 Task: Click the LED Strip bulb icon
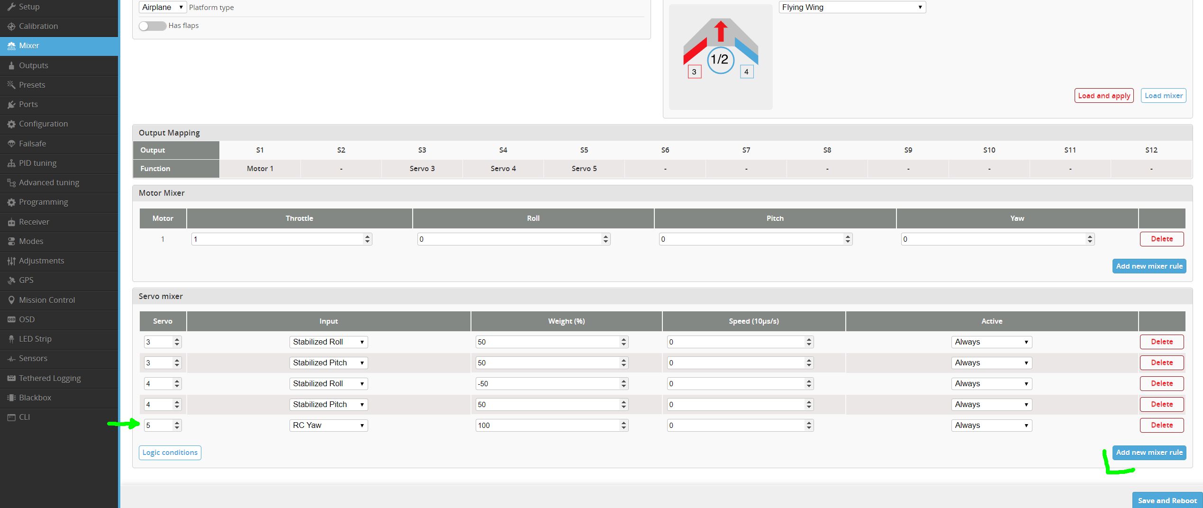tap(11, 339)
